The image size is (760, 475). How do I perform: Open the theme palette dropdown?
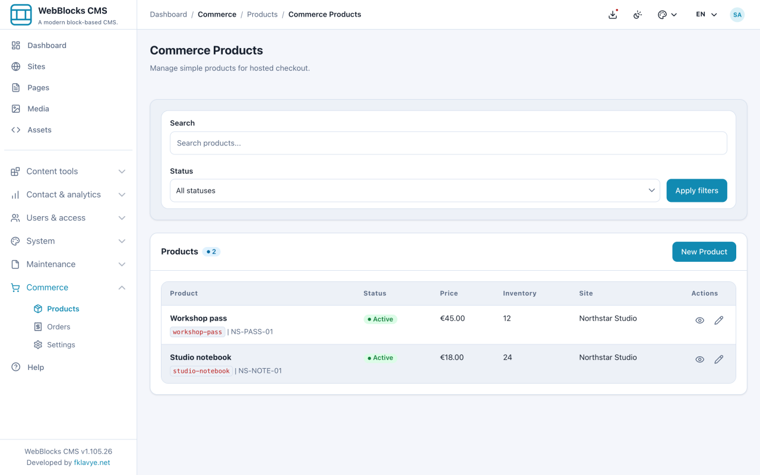pyautogui.click(x=667, y=15)
